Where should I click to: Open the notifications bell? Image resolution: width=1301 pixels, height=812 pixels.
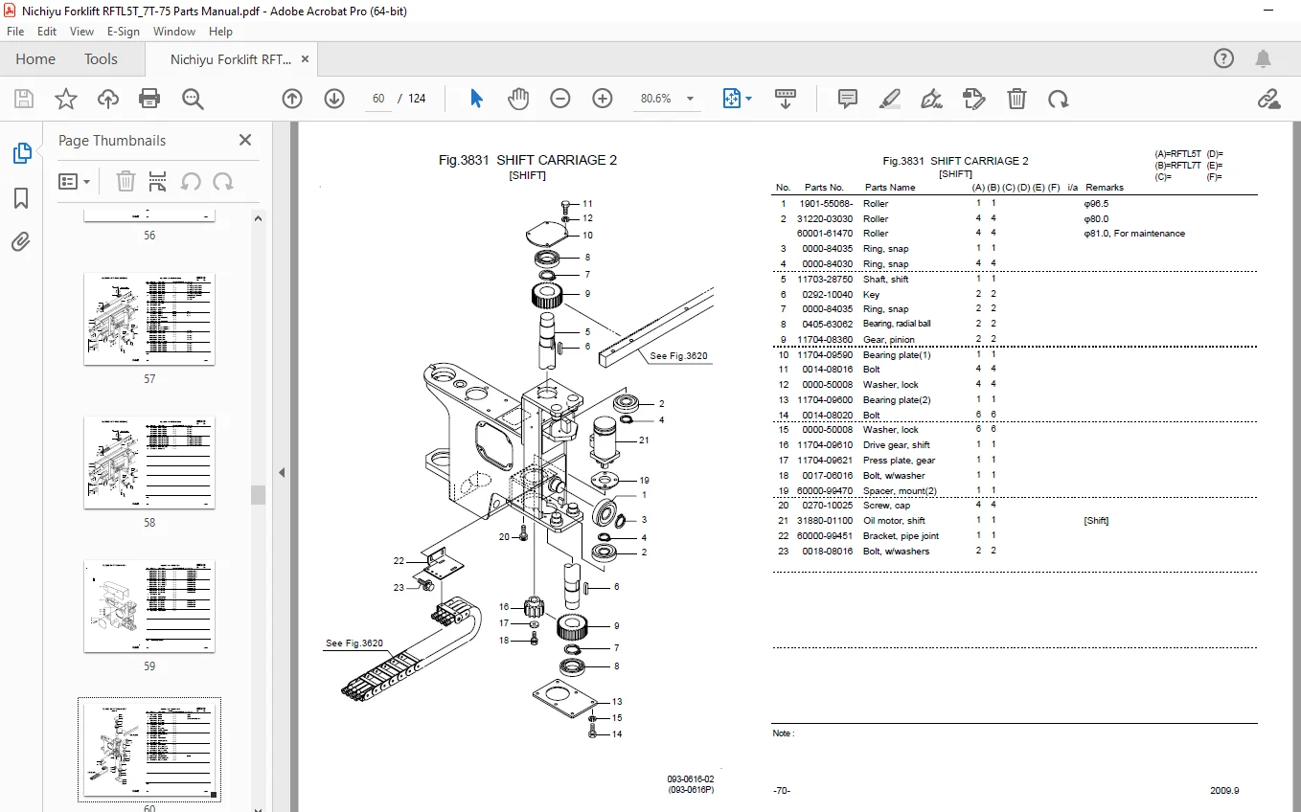(x=1265, y=58)
